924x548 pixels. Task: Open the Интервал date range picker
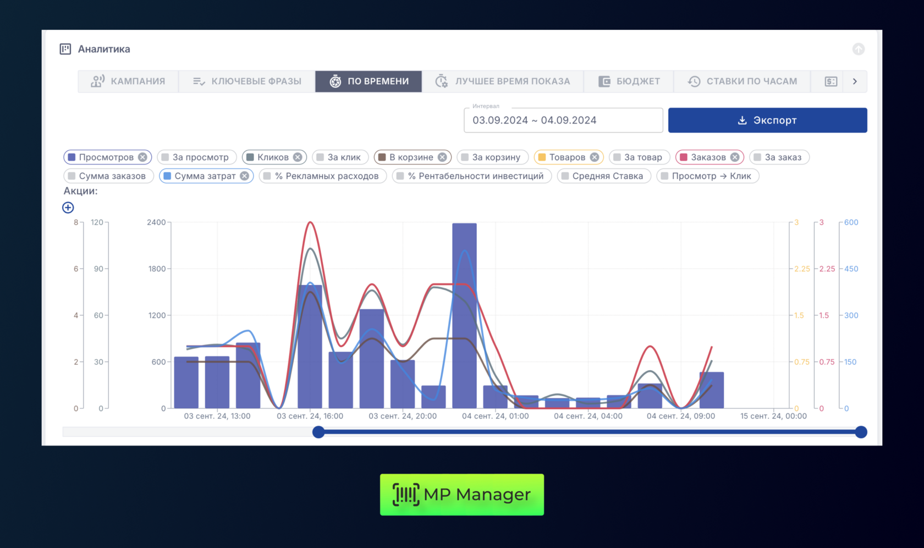pos(563,120)
